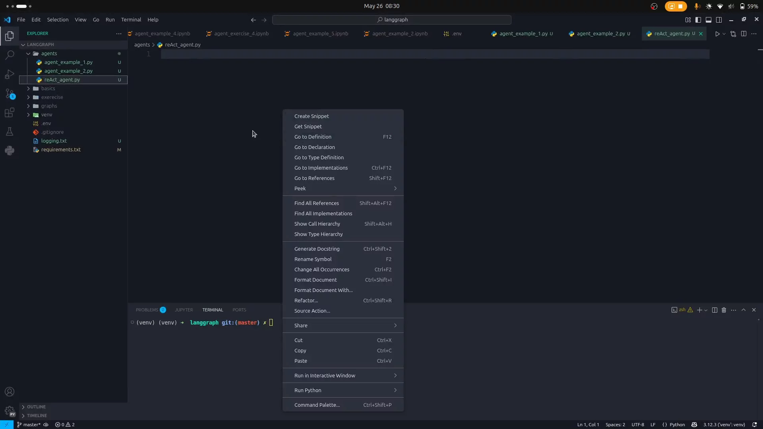Split the editor right

(744, 34)
